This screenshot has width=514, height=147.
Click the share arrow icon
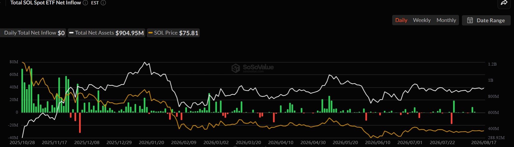point(504,3)
